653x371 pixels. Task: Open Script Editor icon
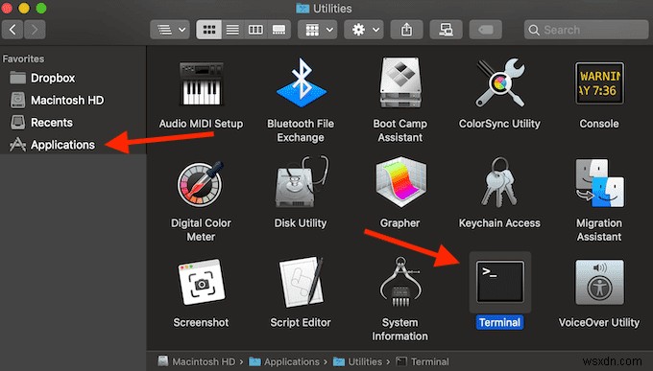click(x=302, y=283)
